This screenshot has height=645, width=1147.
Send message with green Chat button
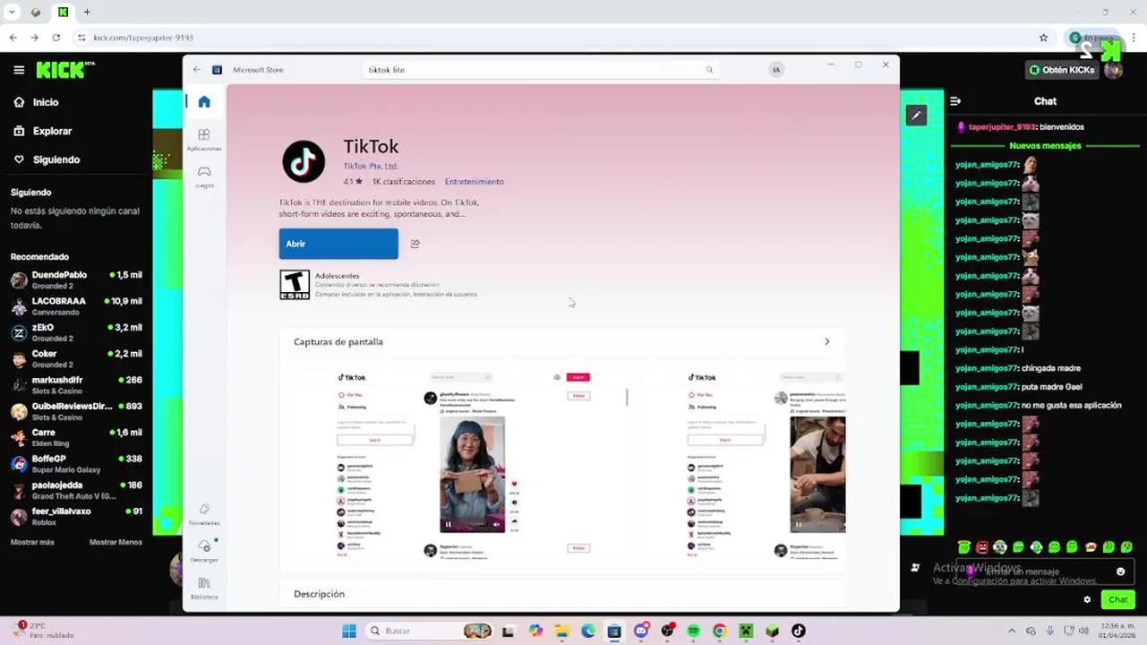click(x=1118, y=599)
